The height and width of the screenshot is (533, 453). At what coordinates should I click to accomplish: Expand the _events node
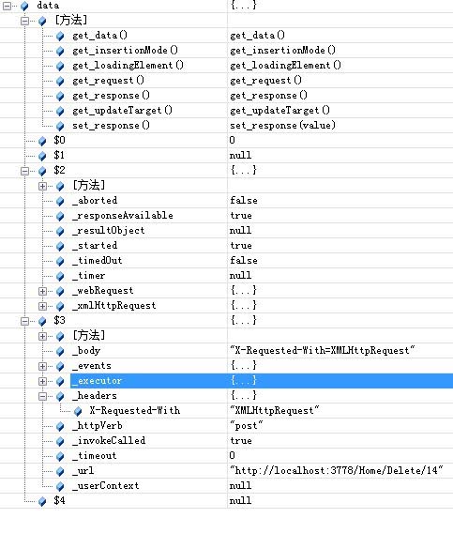click(x=42, y=366)
